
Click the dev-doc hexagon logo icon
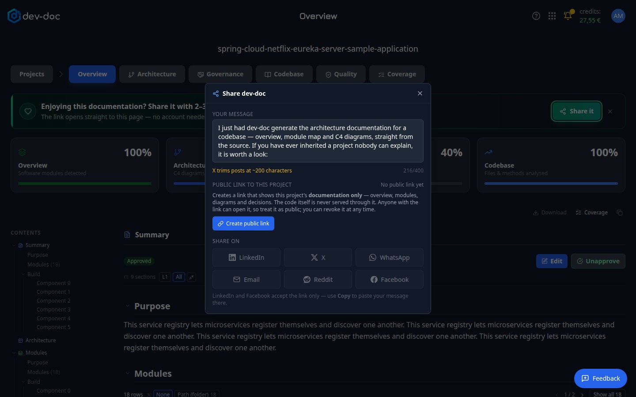14,16
